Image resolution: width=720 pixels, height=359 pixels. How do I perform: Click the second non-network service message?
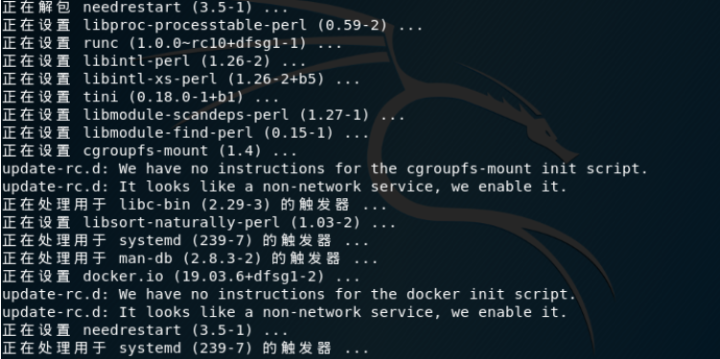click(284, 312)
